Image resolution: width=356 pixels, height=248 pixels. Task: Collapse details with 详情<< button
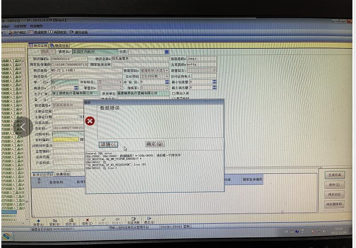[108, 145]
